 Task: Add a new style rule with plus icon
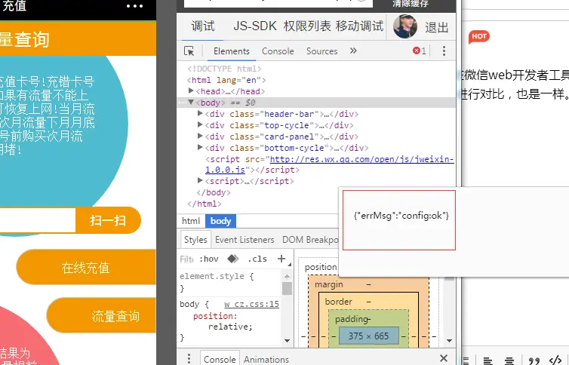click(281, 259)
